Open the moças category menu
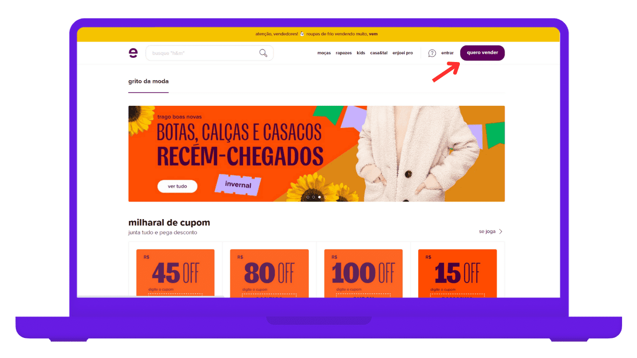Viewport: 637px width, 358px height. point(324,53)
